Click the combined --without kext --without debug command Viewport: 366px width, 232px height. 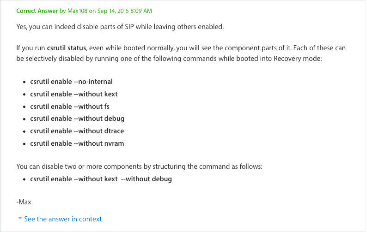tap(101, 179)
